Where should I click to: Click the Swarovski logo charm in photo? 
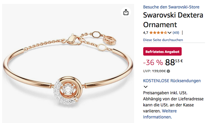(x=109, y=40)
